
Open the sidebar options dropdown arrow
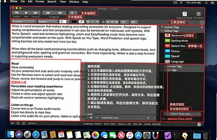pos(202,23)
